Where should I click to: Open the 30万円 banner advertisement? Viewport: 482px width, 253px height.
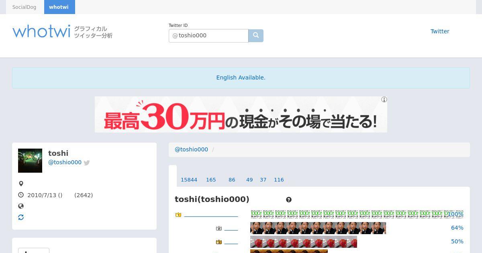tap(241, 114)
